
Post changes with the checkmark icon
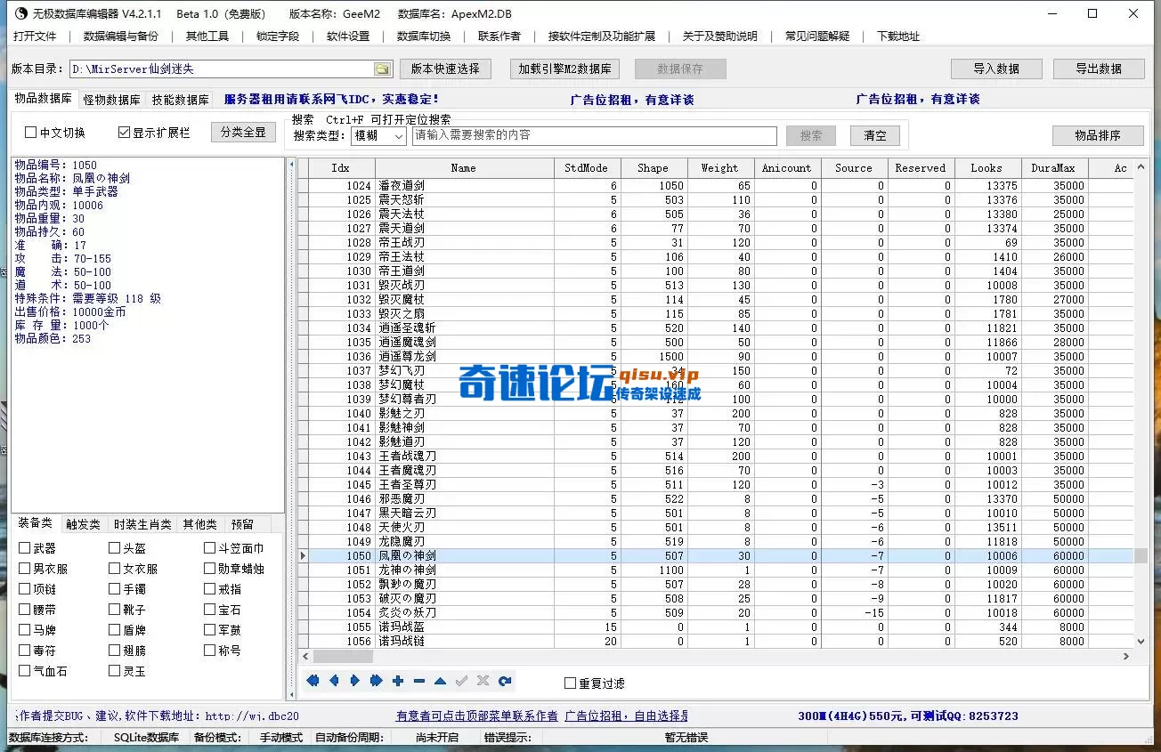pyautogui.click(x=461, y=681)
